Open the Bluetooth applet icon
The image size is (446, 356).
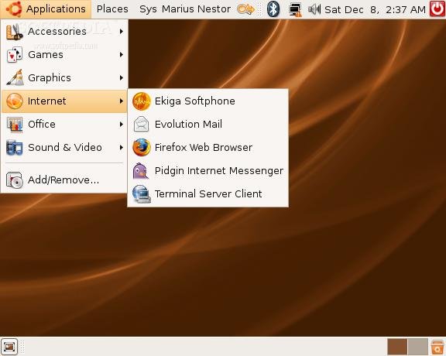(x=273, y=9)
